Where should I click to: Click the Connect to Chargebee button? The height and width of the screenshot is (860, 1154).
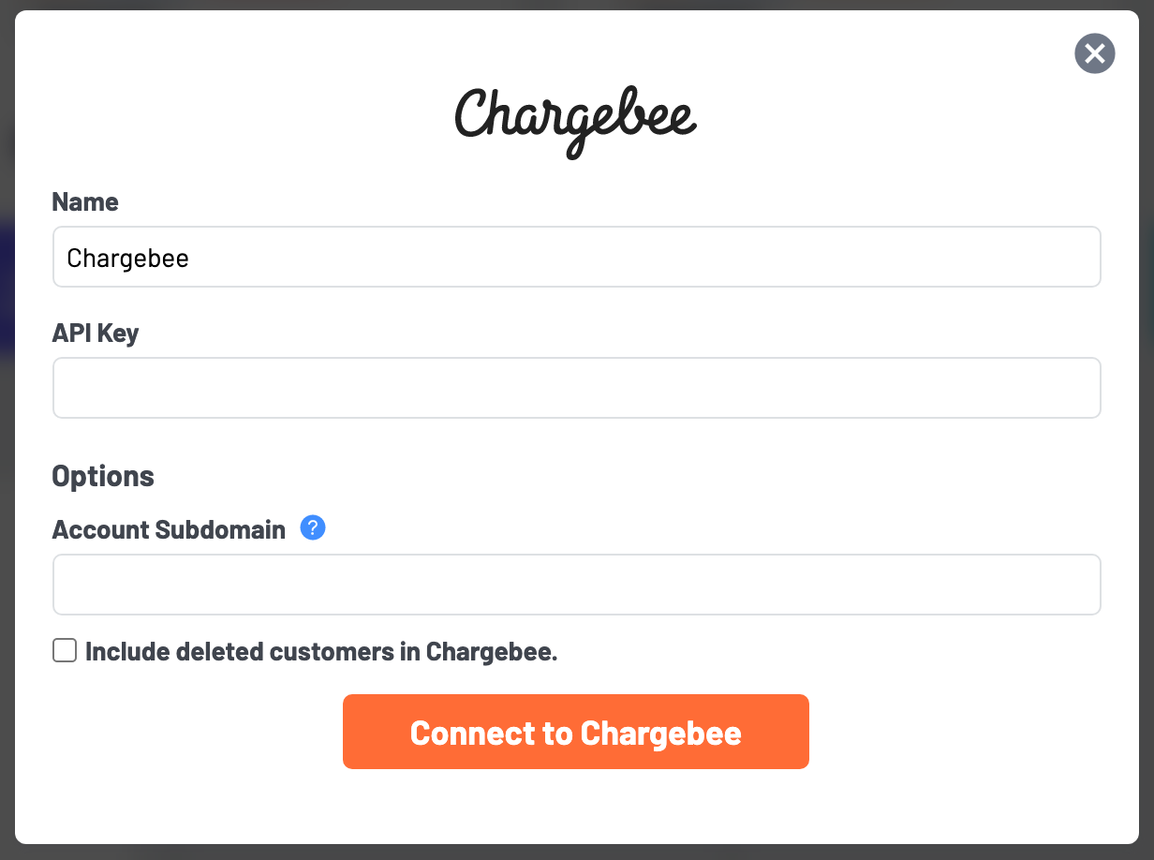tap(576, 732)
